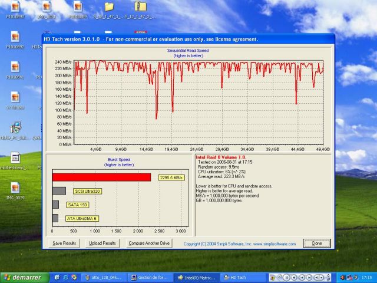Image resolution: width=377 pixels, height=283 pixels.
Task: Open the image icon left of the yellow folder
Action: (x=78, y=10)
